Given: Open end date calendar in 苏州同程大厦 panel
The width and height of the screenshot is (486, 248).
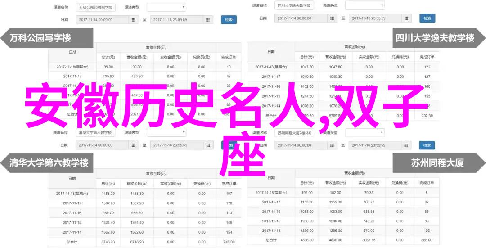Looking at the screenshot, I should 406,145.
